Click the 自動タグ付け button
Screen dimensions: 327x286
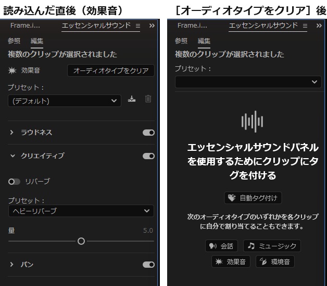point(253,198)
